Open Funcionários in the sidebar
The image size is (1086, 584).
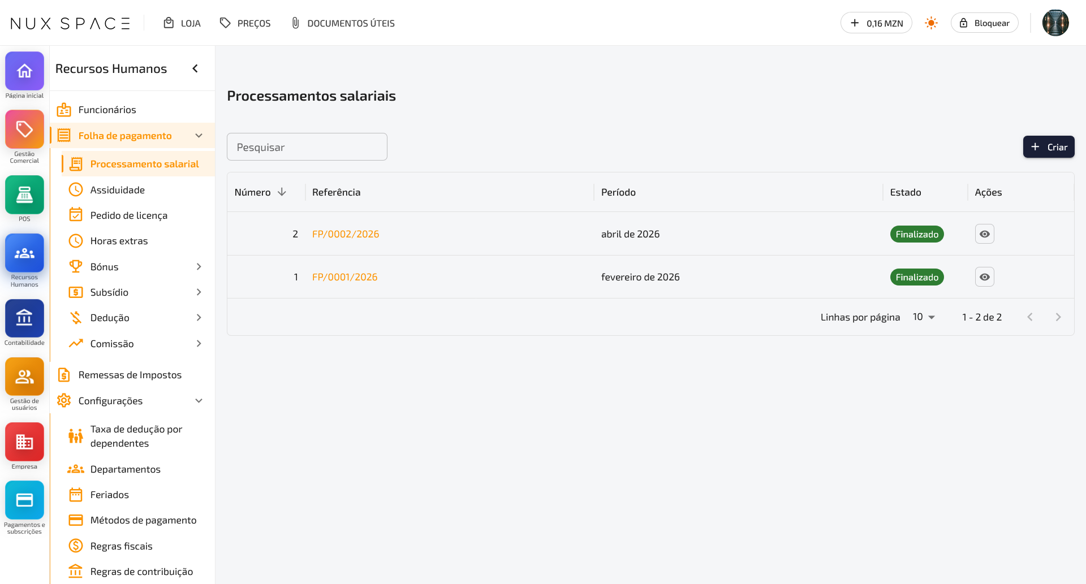point(132,110)
